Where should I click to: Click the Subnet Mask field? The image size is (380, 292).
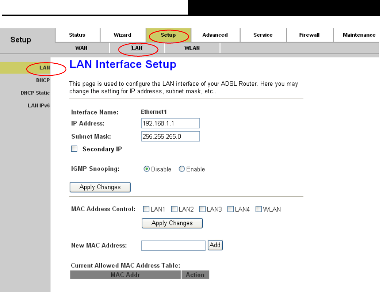coord(170,137)
